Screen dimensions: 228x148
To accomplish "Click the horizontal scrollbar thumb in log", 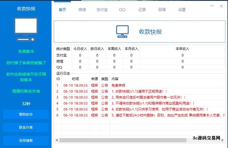I will 123,140.
